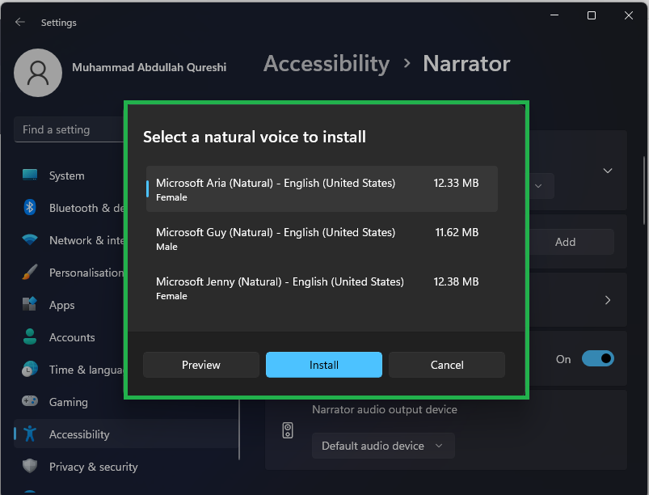Click the Privacy & security shield icon
This screenshot has width=649, height=495.
30,467
